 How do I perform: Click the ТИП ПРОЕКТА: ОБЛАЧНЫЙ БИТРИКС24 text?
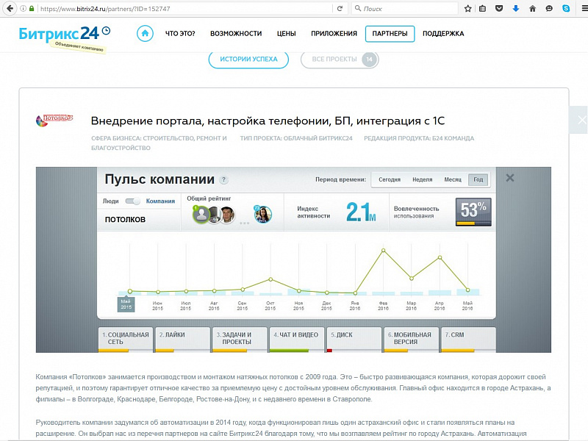(x=296, y=138)
